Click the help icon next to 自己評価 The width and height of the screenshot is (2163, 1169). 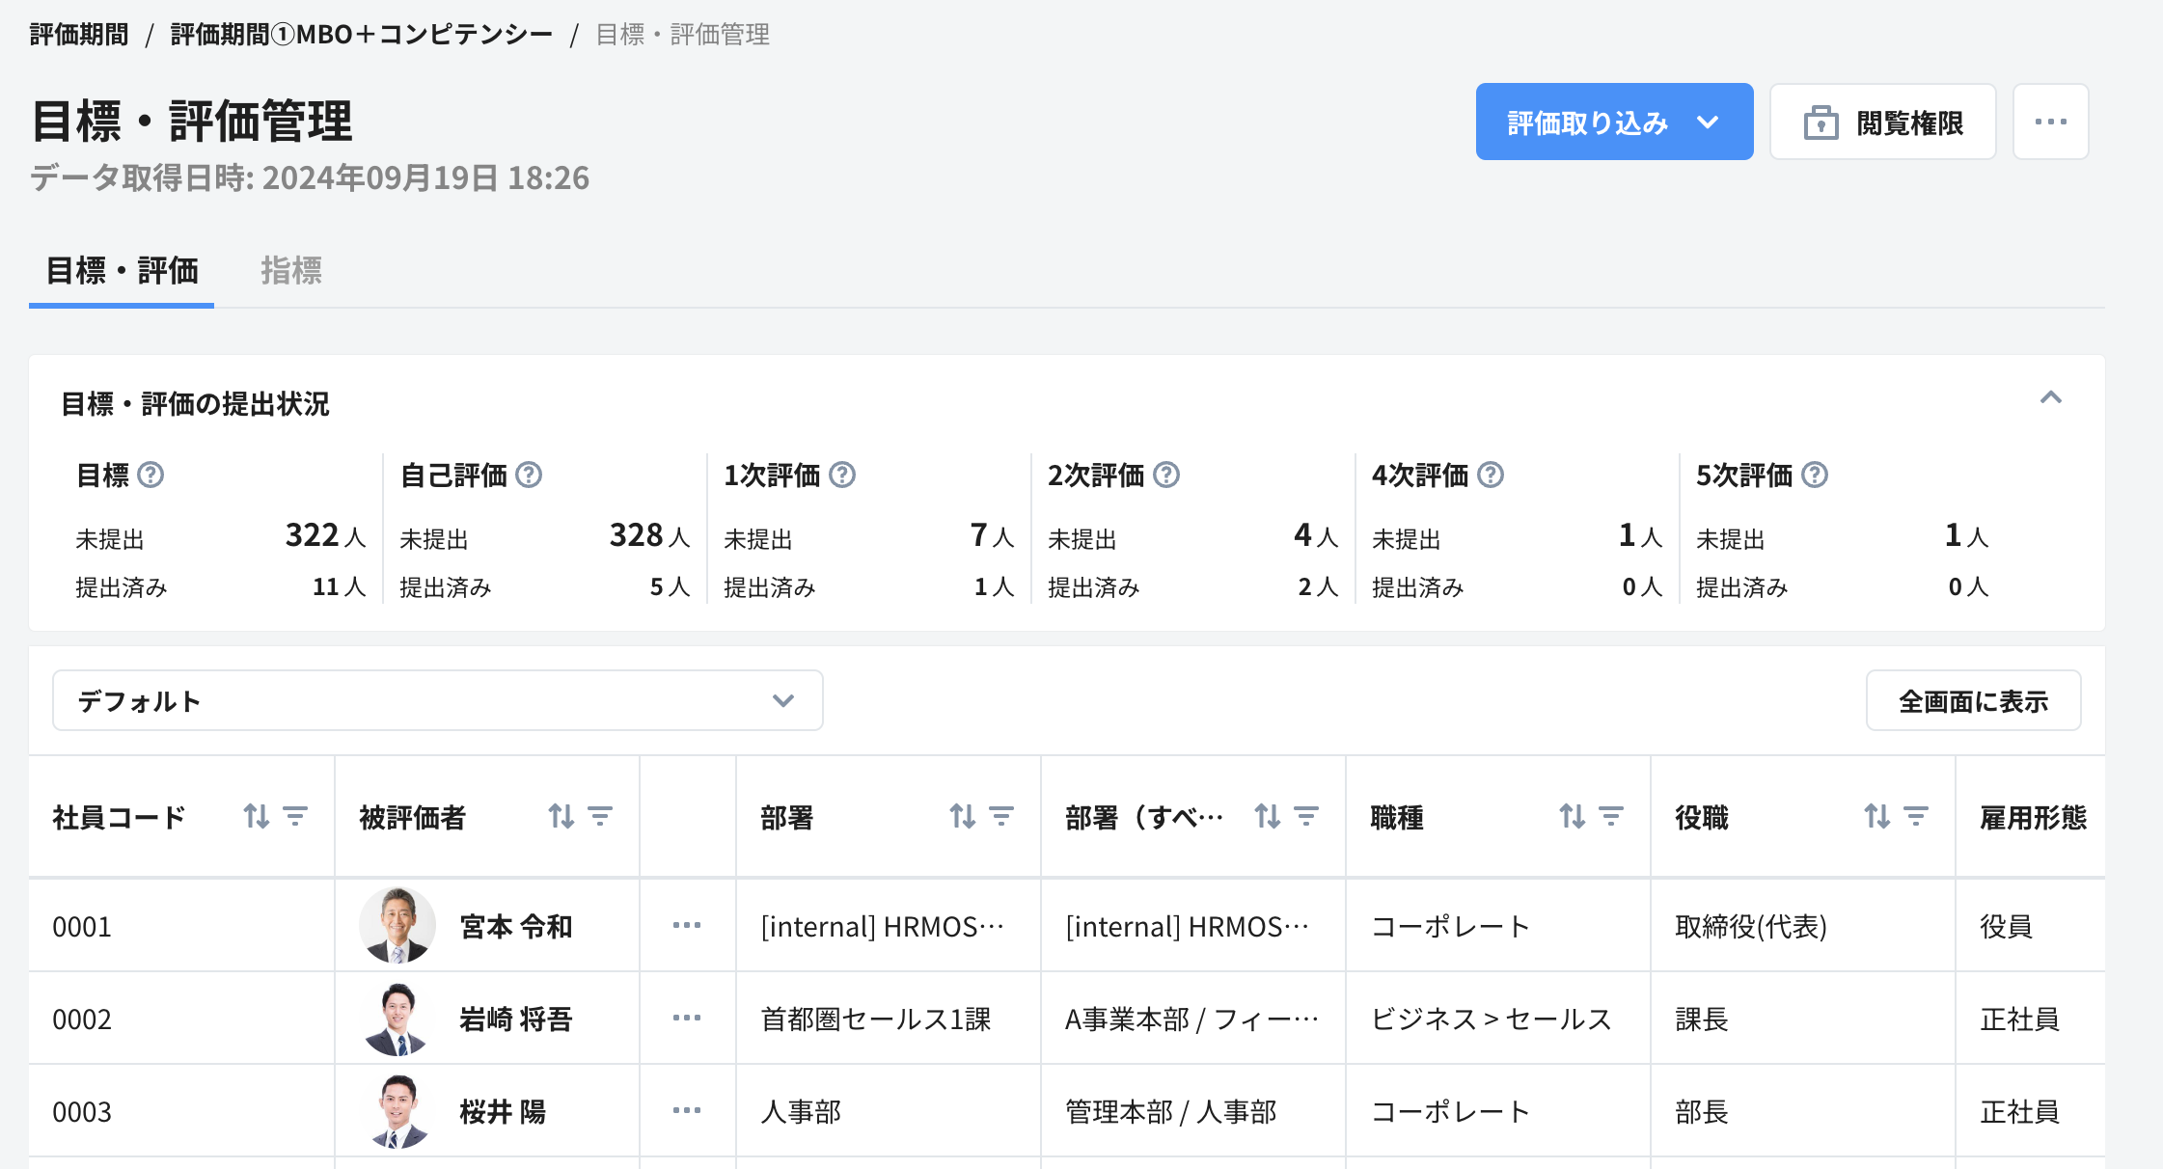click(x=527, y=475)
